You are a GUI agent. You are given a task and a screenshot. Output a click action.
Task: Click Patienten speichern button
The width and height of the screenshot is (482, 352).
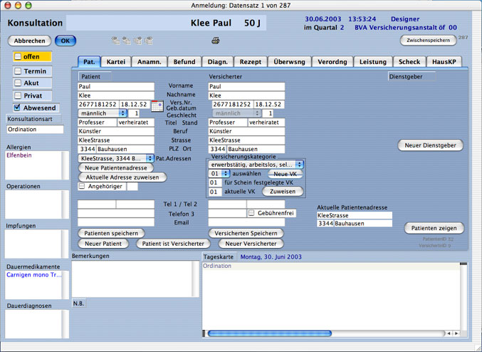111,233
